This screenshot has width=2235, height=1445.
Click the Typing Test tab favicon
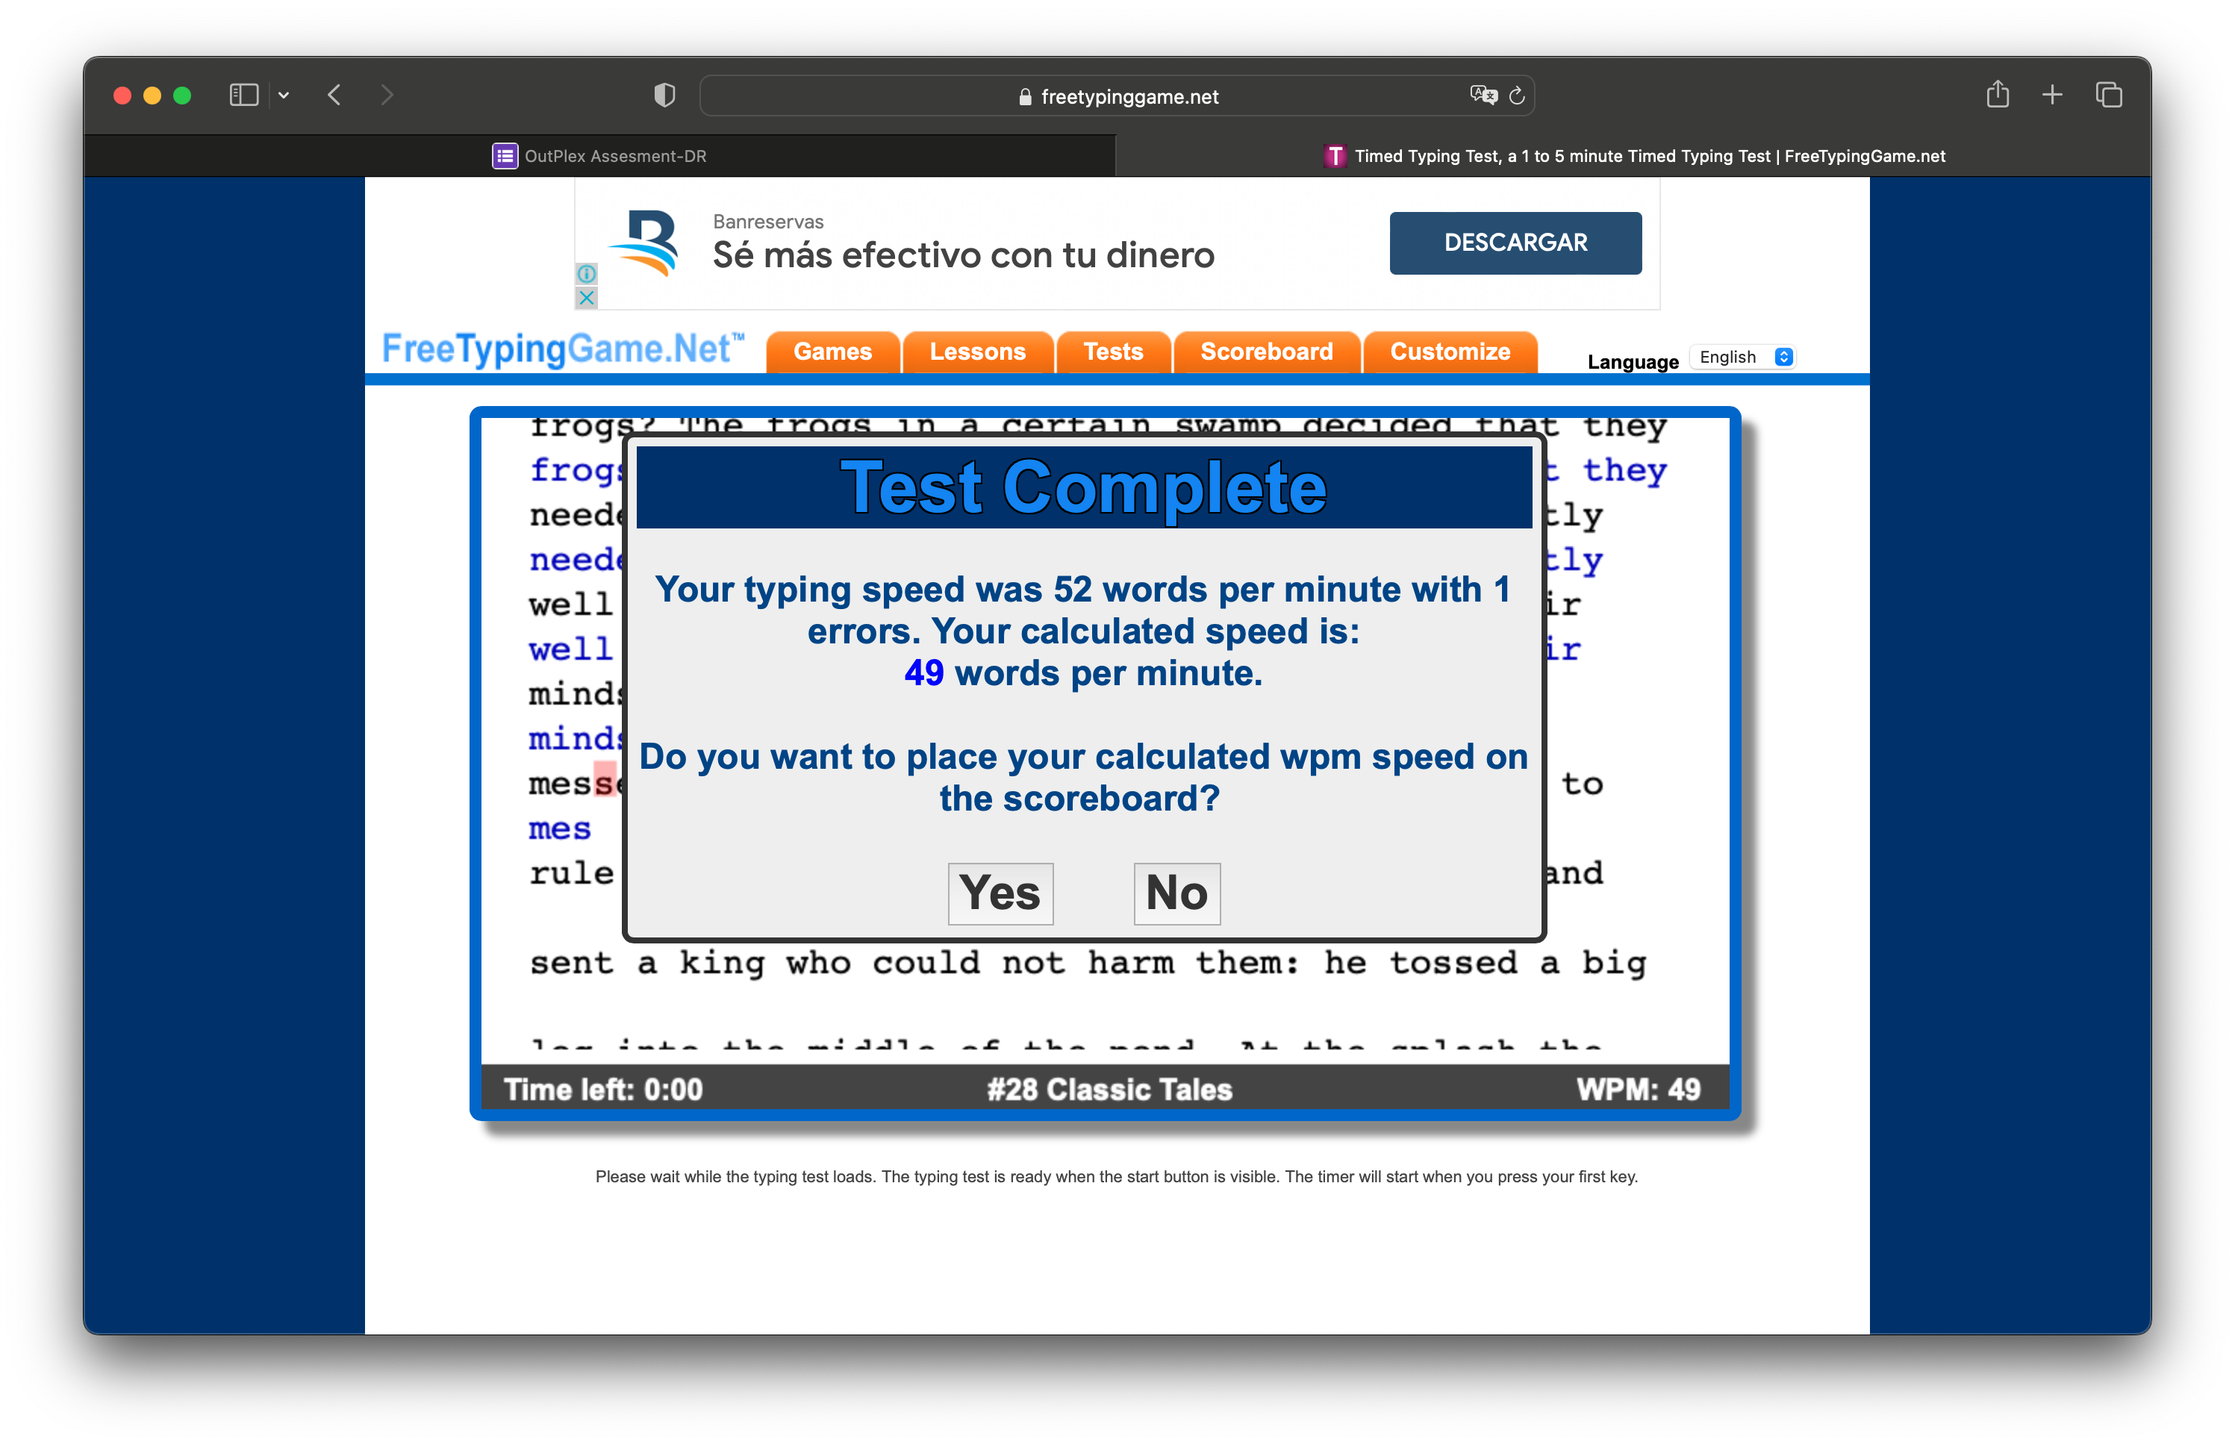(1334, 156)
